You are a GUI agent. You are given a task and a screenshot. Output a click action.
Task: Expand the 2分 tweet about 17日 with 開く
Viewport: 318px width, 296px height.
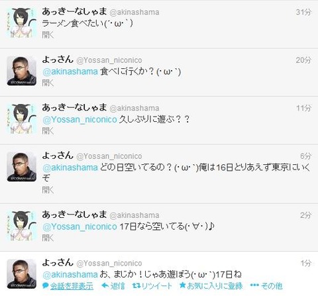[48, 238]
